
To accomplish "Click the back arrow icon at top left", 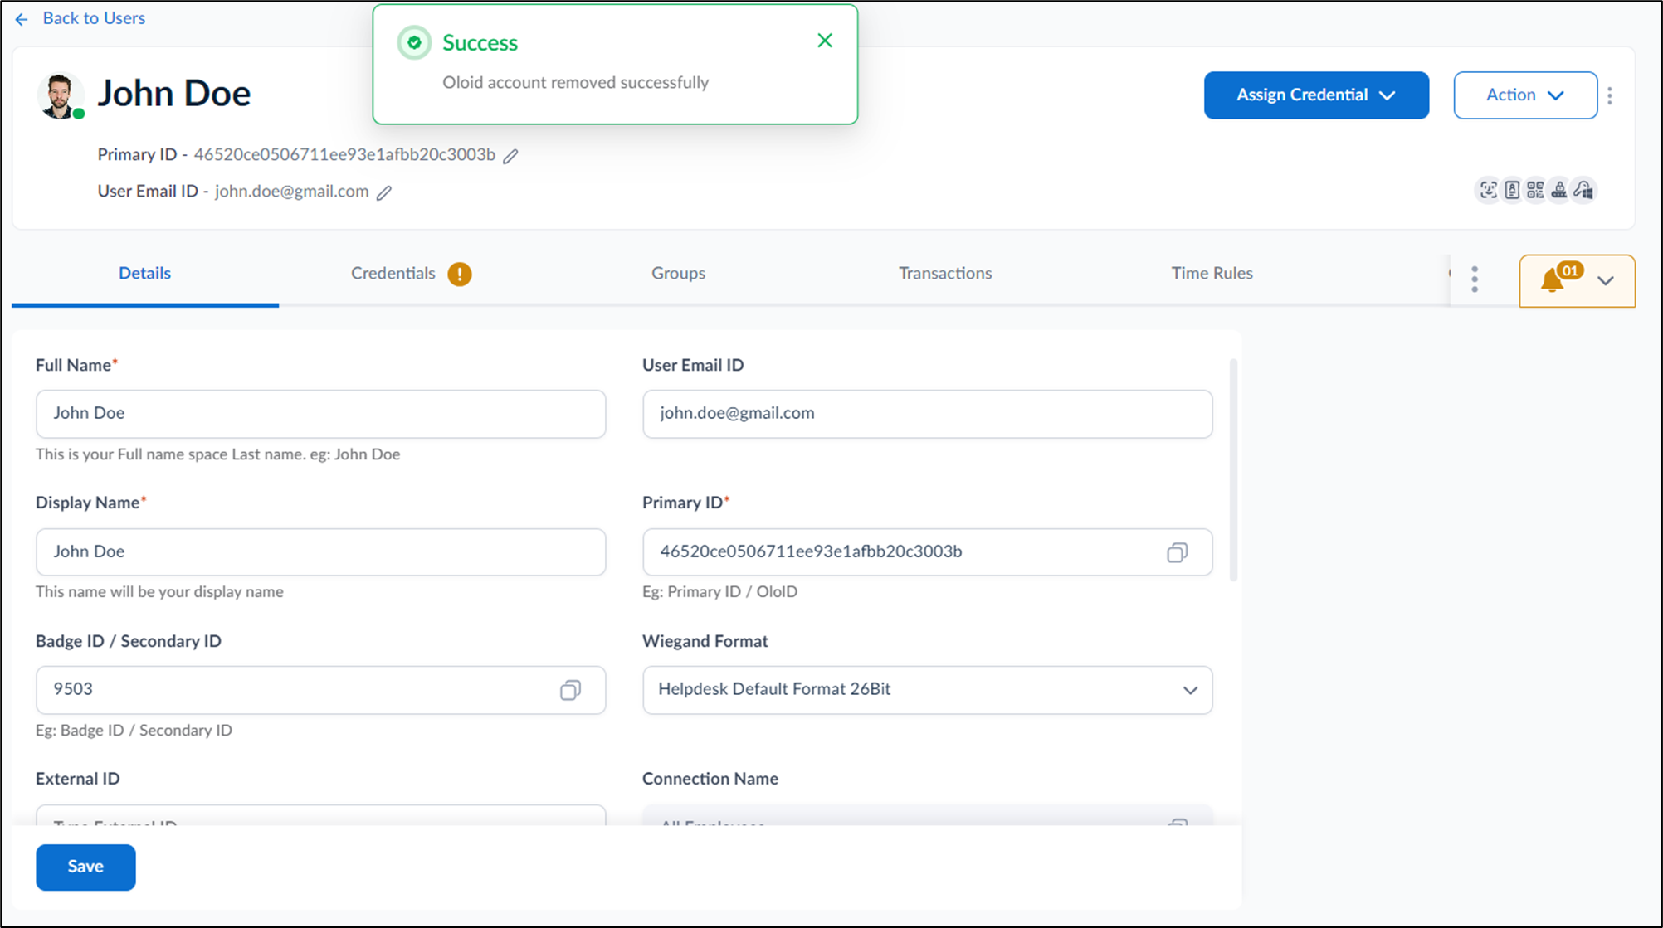I will point(22,18).
